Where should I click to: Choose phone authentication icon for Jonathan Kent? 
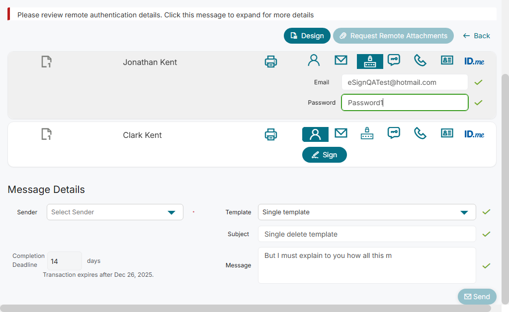click(x=420, y=61)
